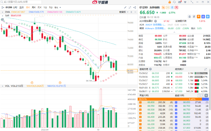This screenshot has width=211, height=131.
Task: Expand the trade statistics panel icon
Action: coord(205,69)
